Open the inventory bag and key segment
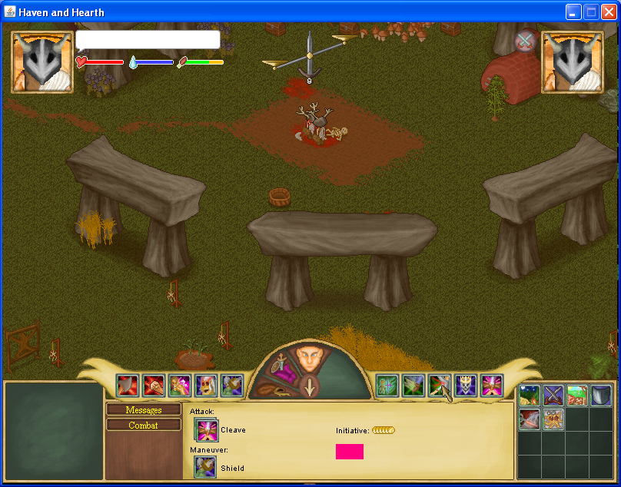The width and height of the screenshot is (621, 487). click(x=274, y=389)
